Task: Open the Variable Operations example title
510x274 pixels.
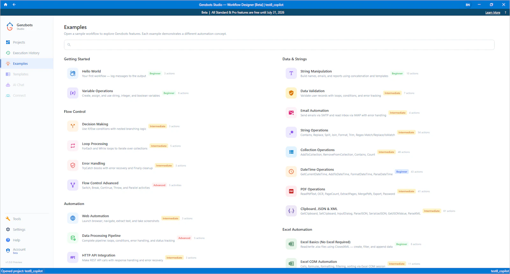Action: coord(98,91)
